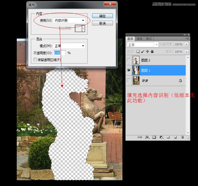The image size is (198, 186).
Task: Close the layers panel
Action: (189, 35)
